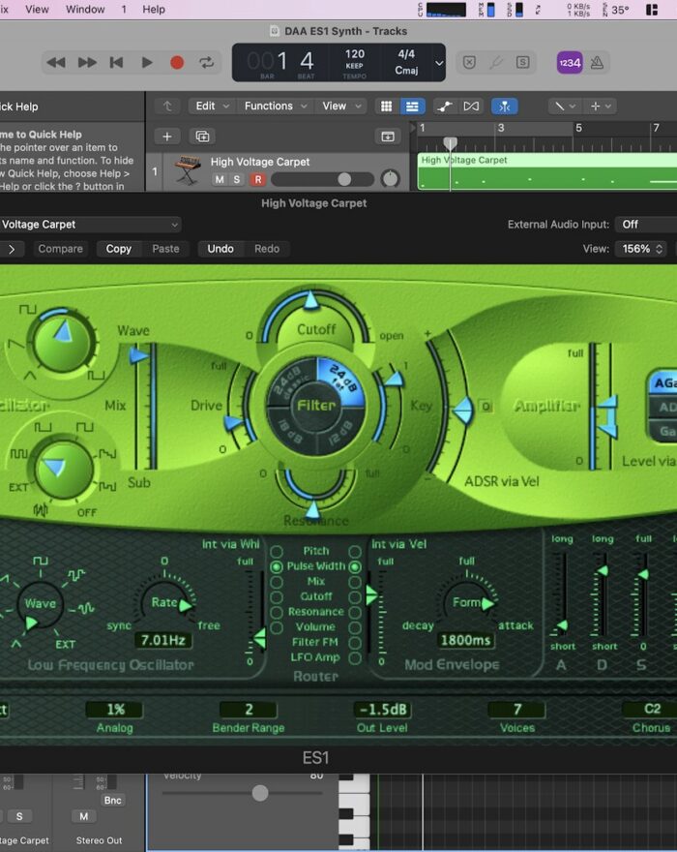Click the Fast Forward transport button

[87, 63]
